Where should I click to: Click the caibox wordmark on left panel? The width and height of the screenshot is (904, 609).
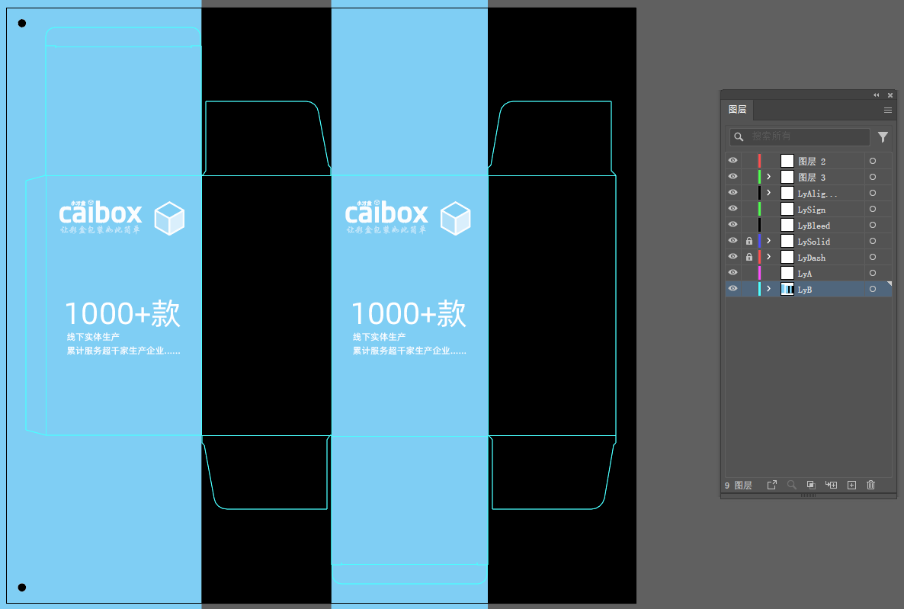tap(101, 213)
